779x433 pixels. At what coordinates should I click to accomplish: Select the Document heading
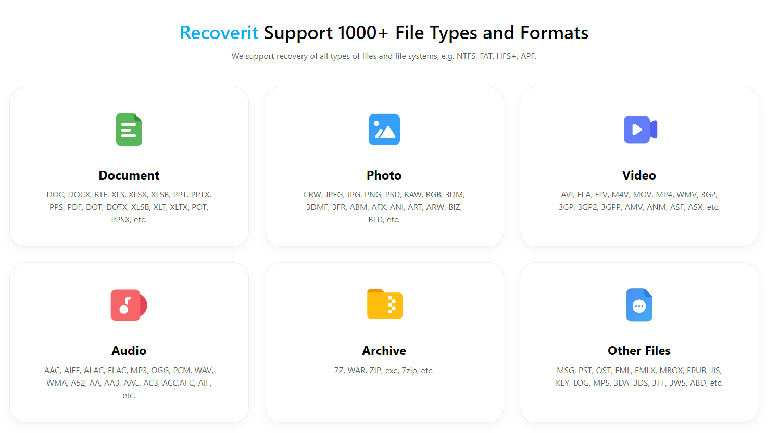click(x=129, y=175)
